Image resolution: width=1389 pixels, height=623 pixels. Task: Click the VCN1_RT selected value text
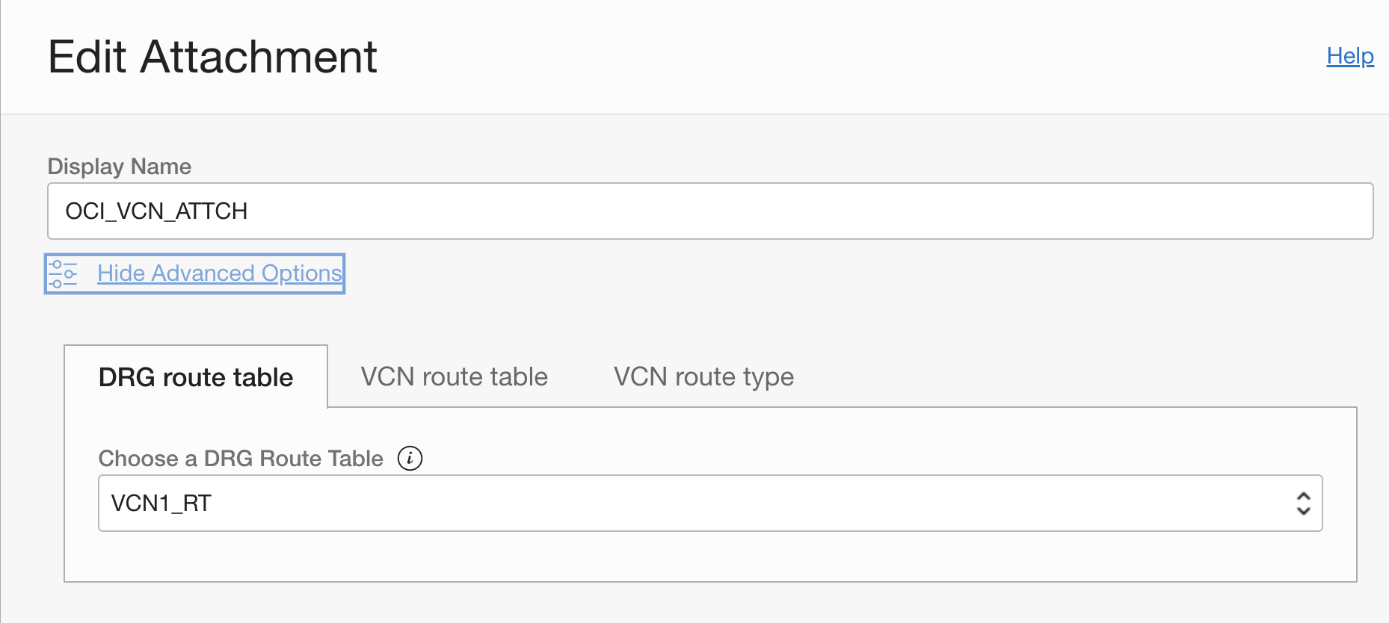coord(161,503)
